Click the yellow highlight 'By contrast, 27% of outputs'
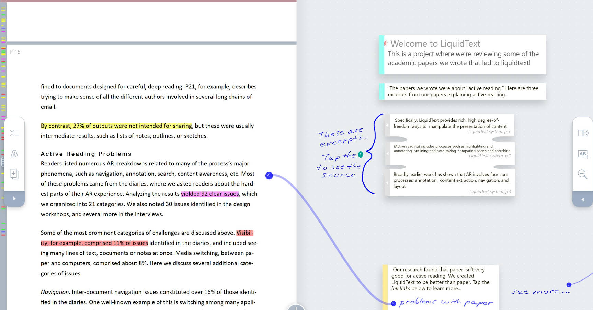This screenshot has width=593, height=310. pyautogui.click(x=116, y=126)
